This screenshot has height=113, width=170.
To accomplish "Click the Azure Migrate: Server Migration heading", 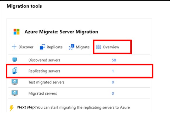I will 61,32.
